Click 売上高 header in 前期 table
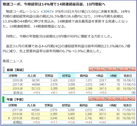This screenshot has height=126, width=137. (x=32, y=76)
